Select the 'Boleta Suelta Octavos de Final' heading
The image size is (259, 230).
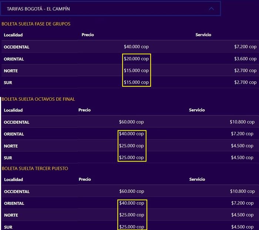[x=38, y=99]
